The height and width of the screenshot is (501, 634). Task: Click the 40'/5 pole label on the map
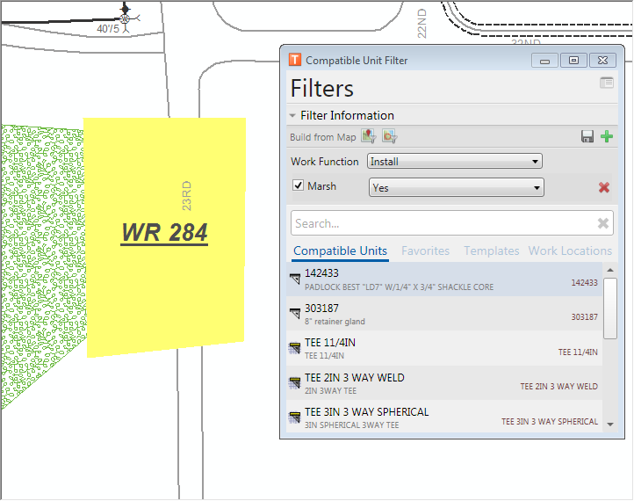click(108, 29)
